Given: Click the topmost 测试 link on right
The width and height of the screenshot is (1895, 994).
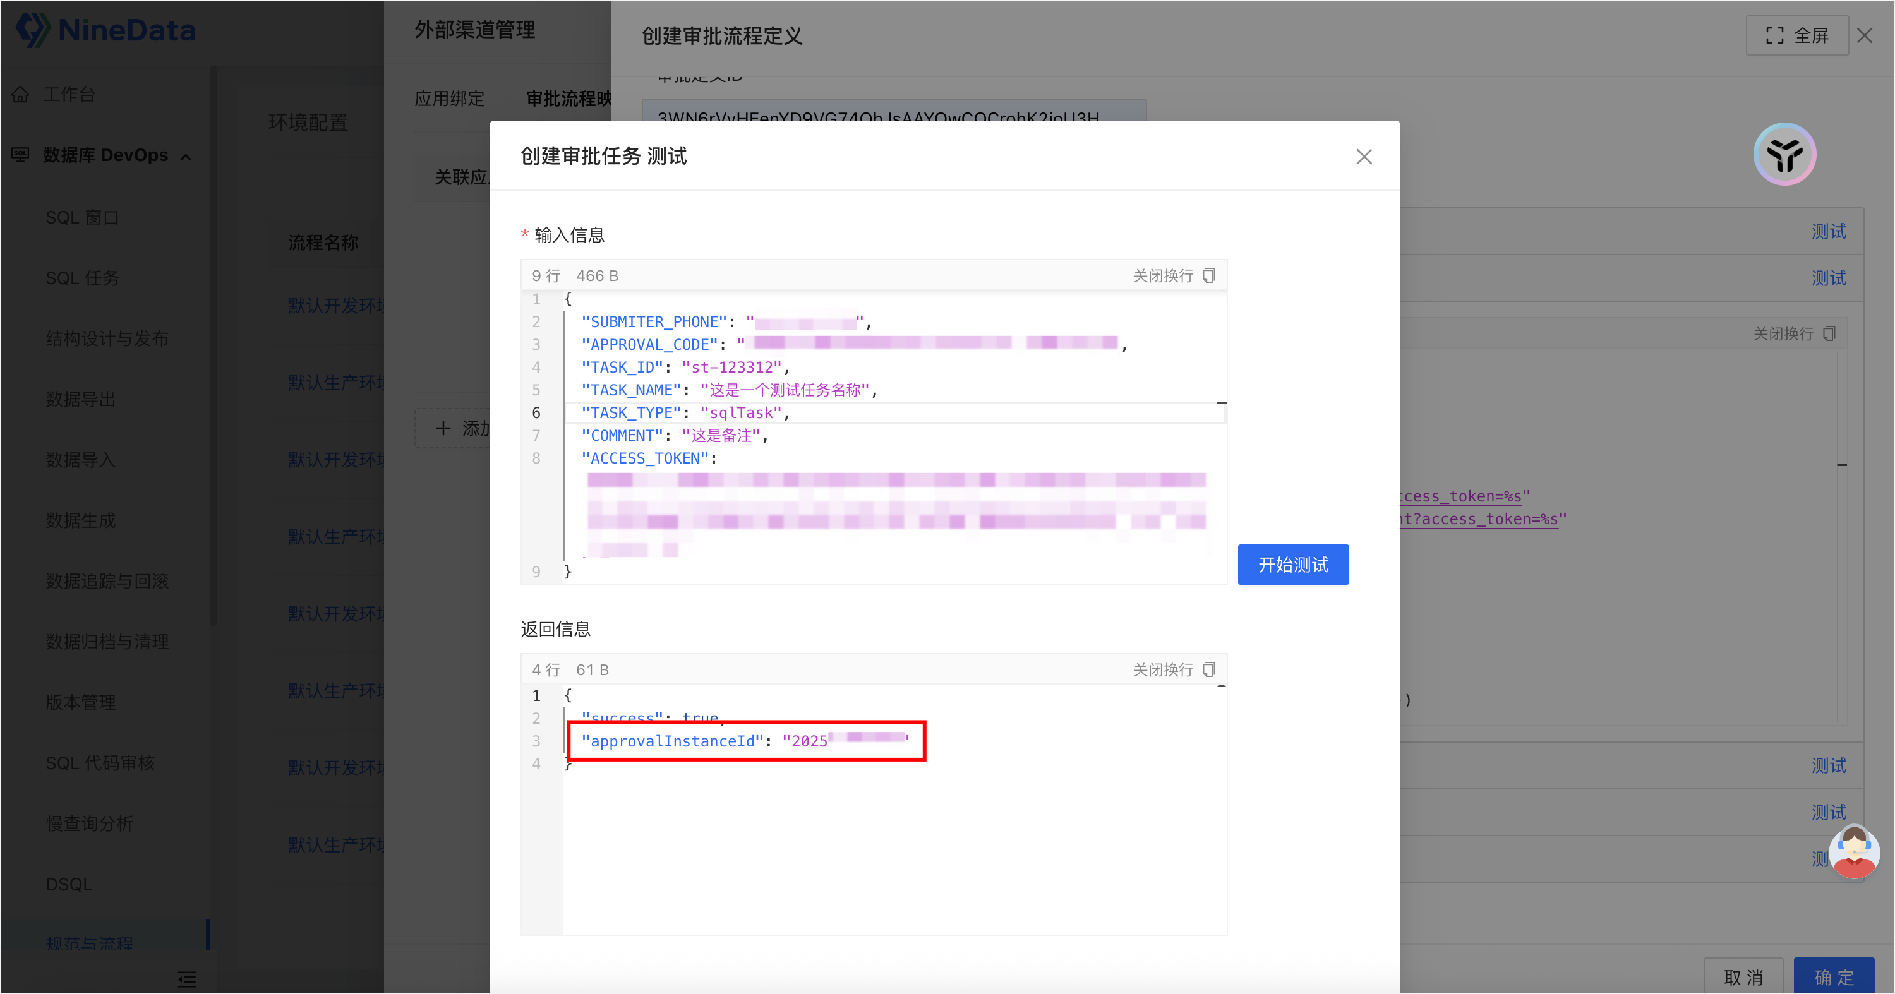Looking at the screenshot, I should click(1828, 232).
